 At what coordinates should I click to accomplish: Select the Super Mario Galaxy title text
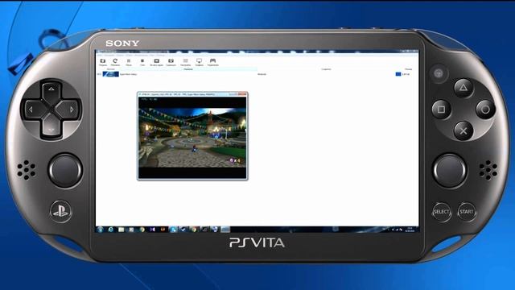[x=128, y=74]
